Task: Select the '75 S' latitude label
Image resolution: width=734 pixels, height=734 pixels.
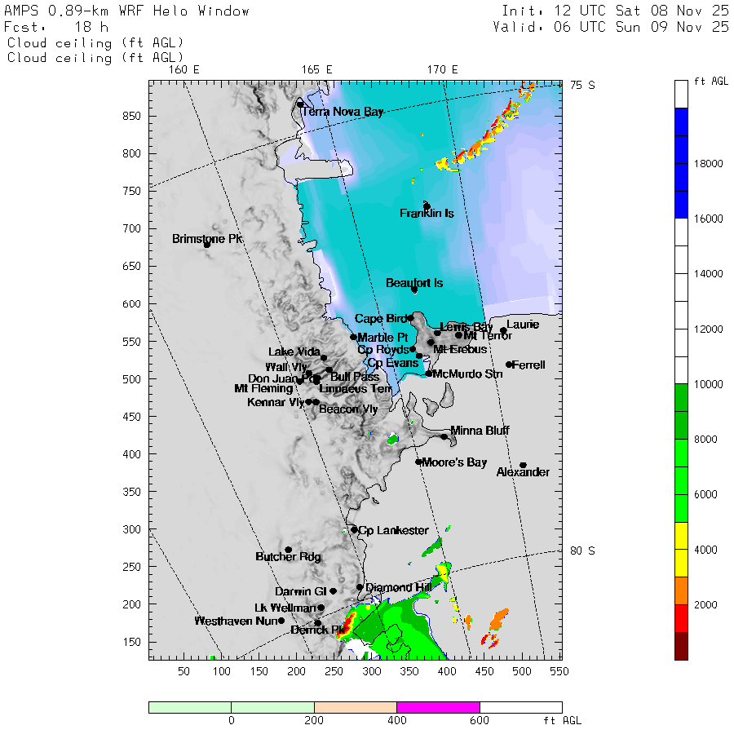Action: tap(582, 85)
